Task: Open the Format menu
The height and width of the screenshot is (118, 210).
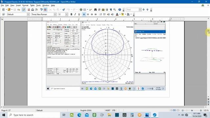Action: tap(25, 5)
